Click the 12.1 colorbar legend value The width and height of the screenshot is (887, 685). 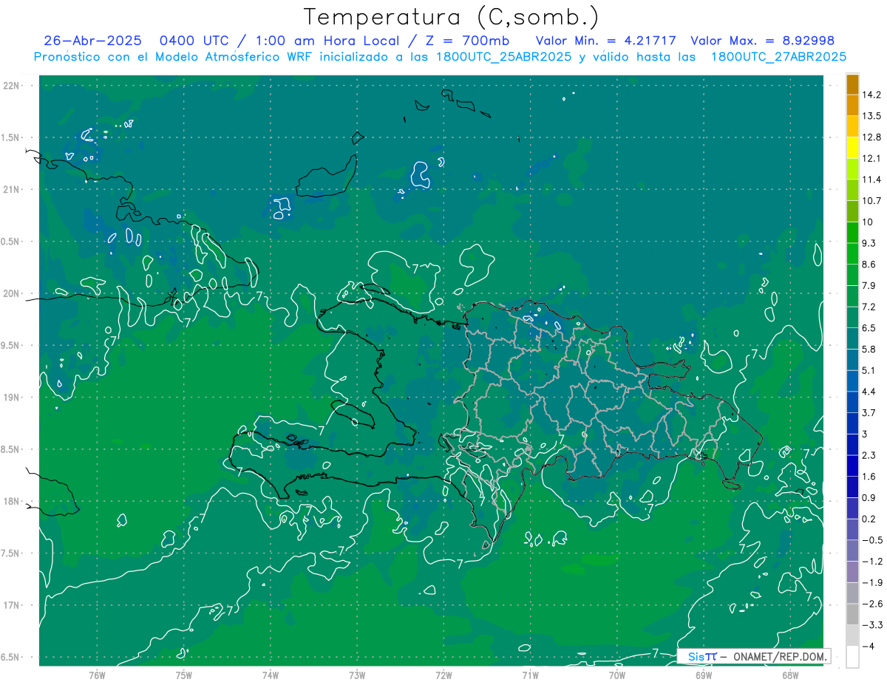point(872,159)
